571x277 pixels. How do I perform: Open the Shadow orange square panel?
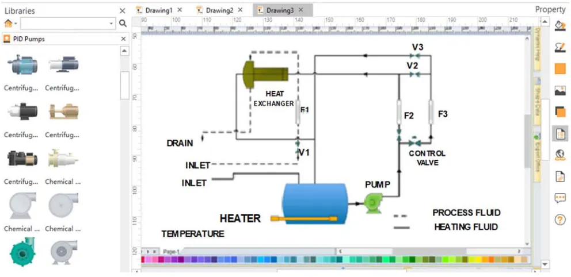(559, 69)
